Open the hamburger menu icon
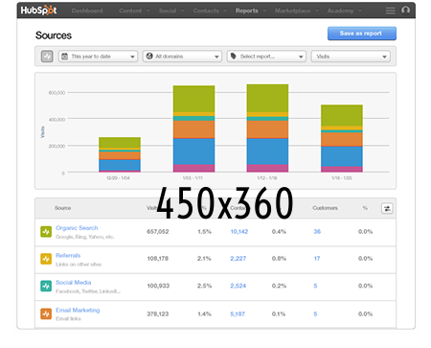 click(390, 11)
